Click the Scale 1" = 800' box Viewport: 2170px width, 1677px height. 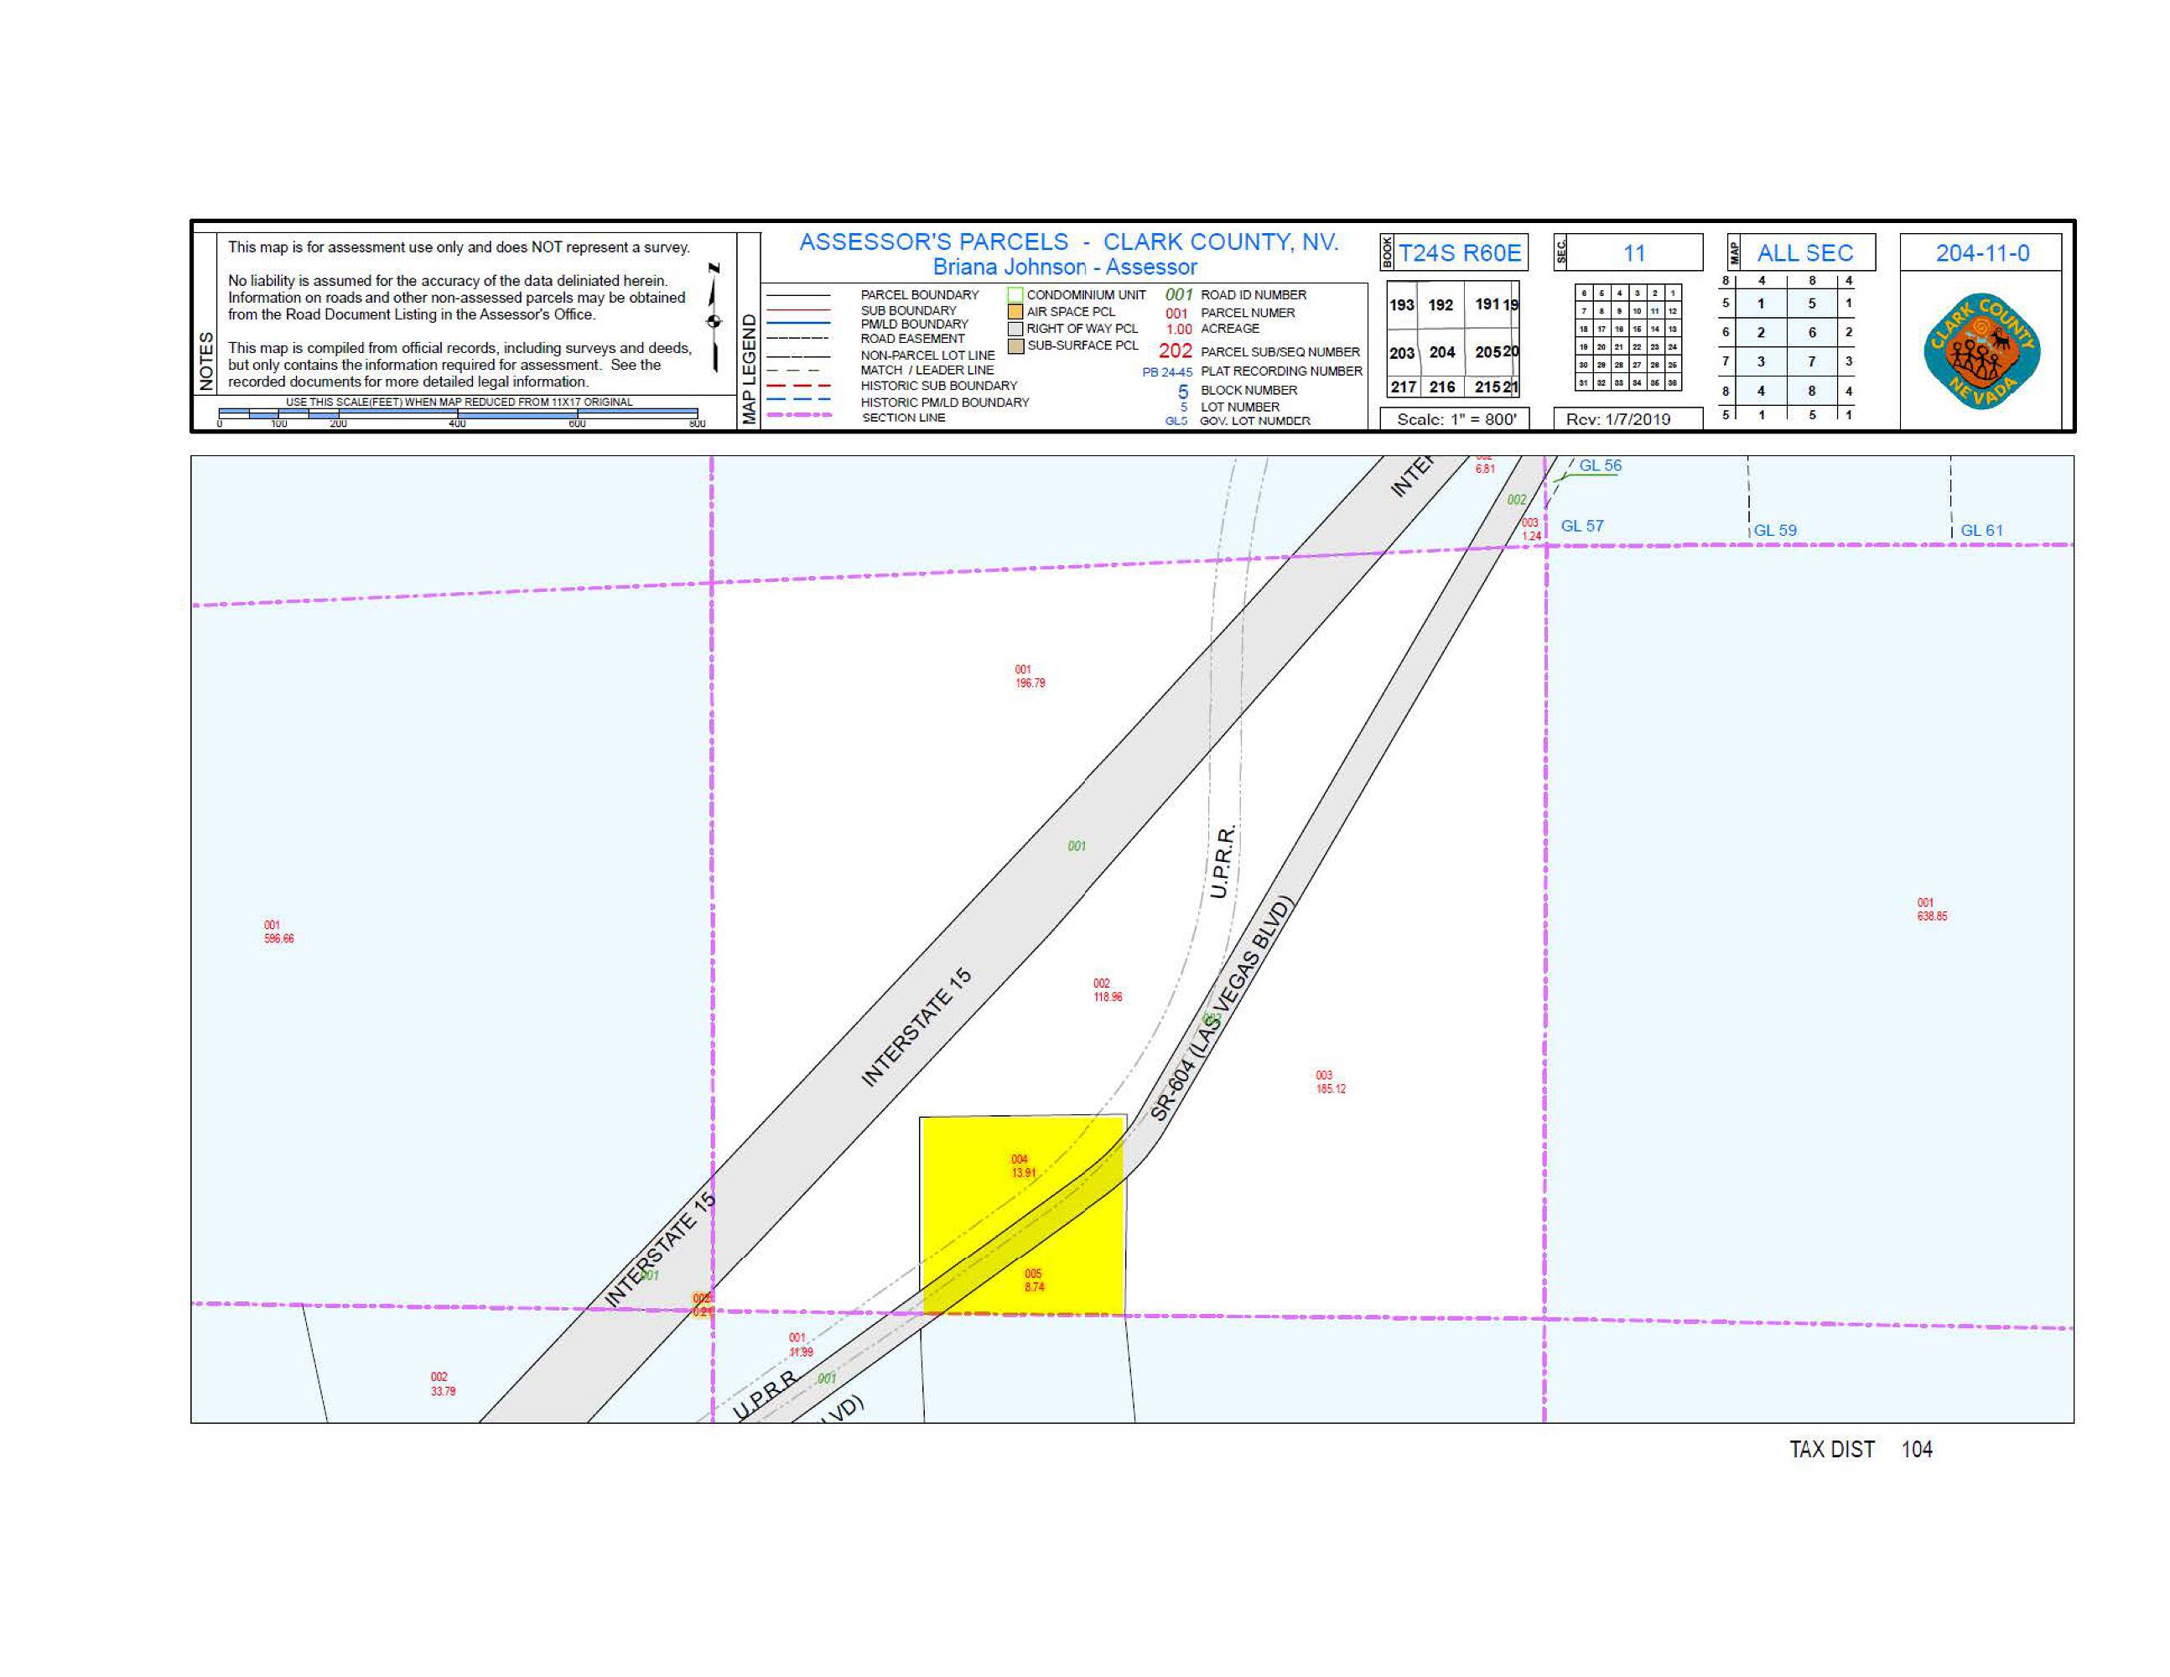point(1456,419)
